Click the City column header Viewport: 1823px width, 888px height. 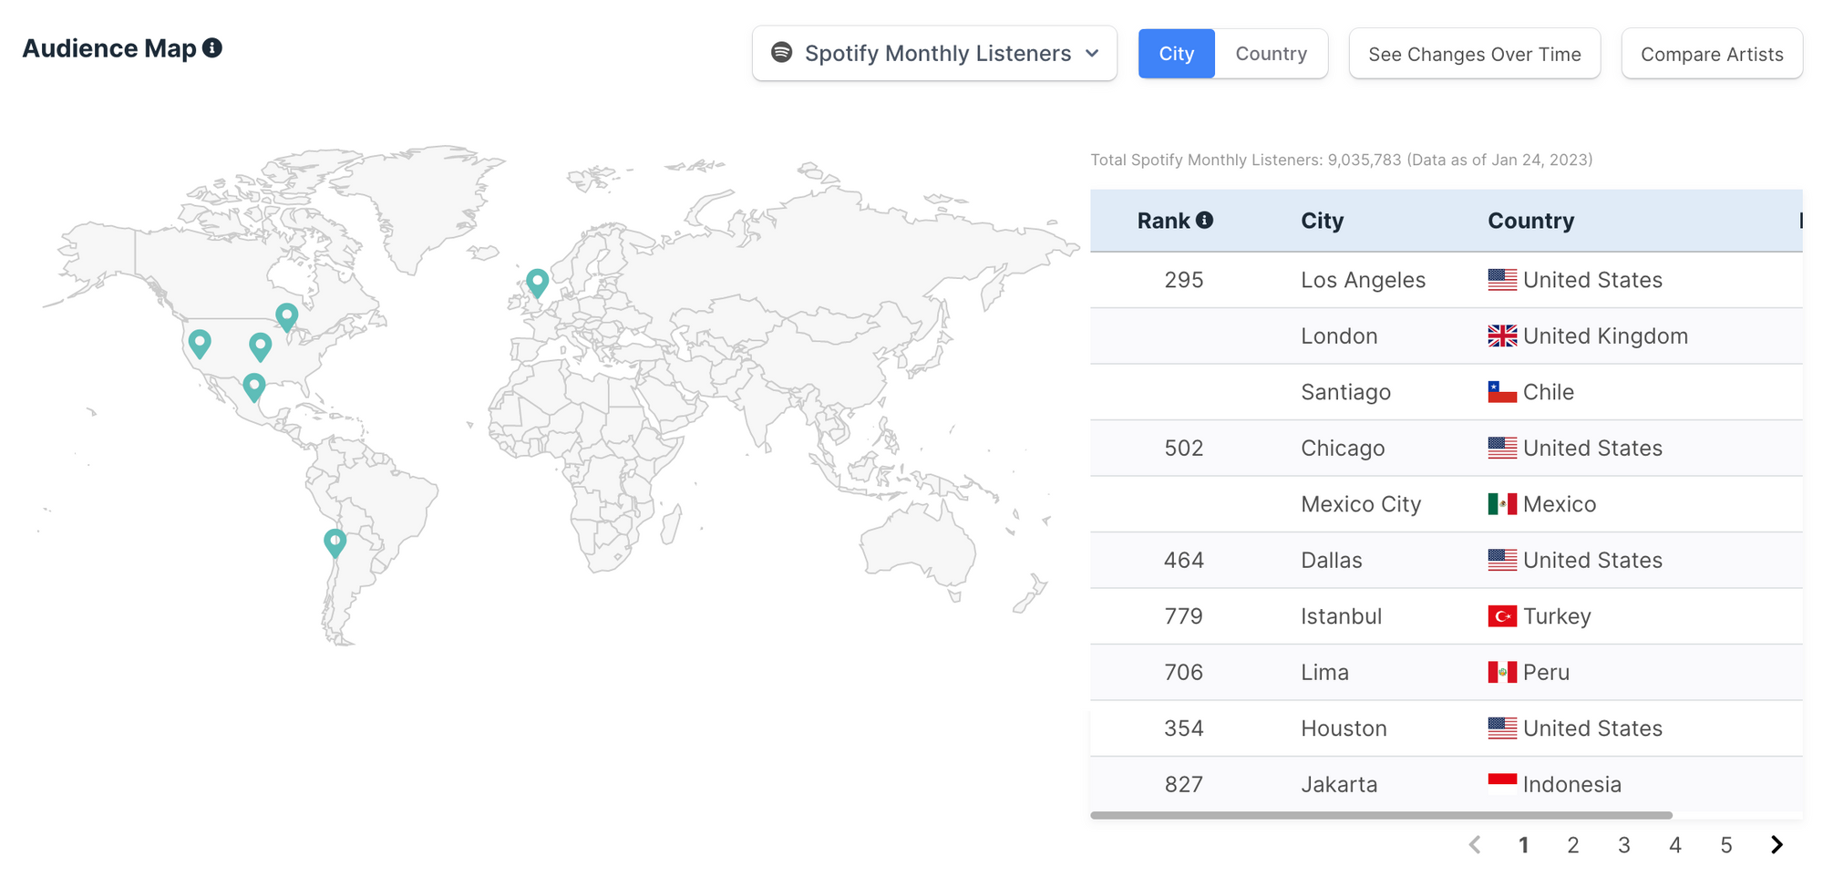coord(1322,221)
